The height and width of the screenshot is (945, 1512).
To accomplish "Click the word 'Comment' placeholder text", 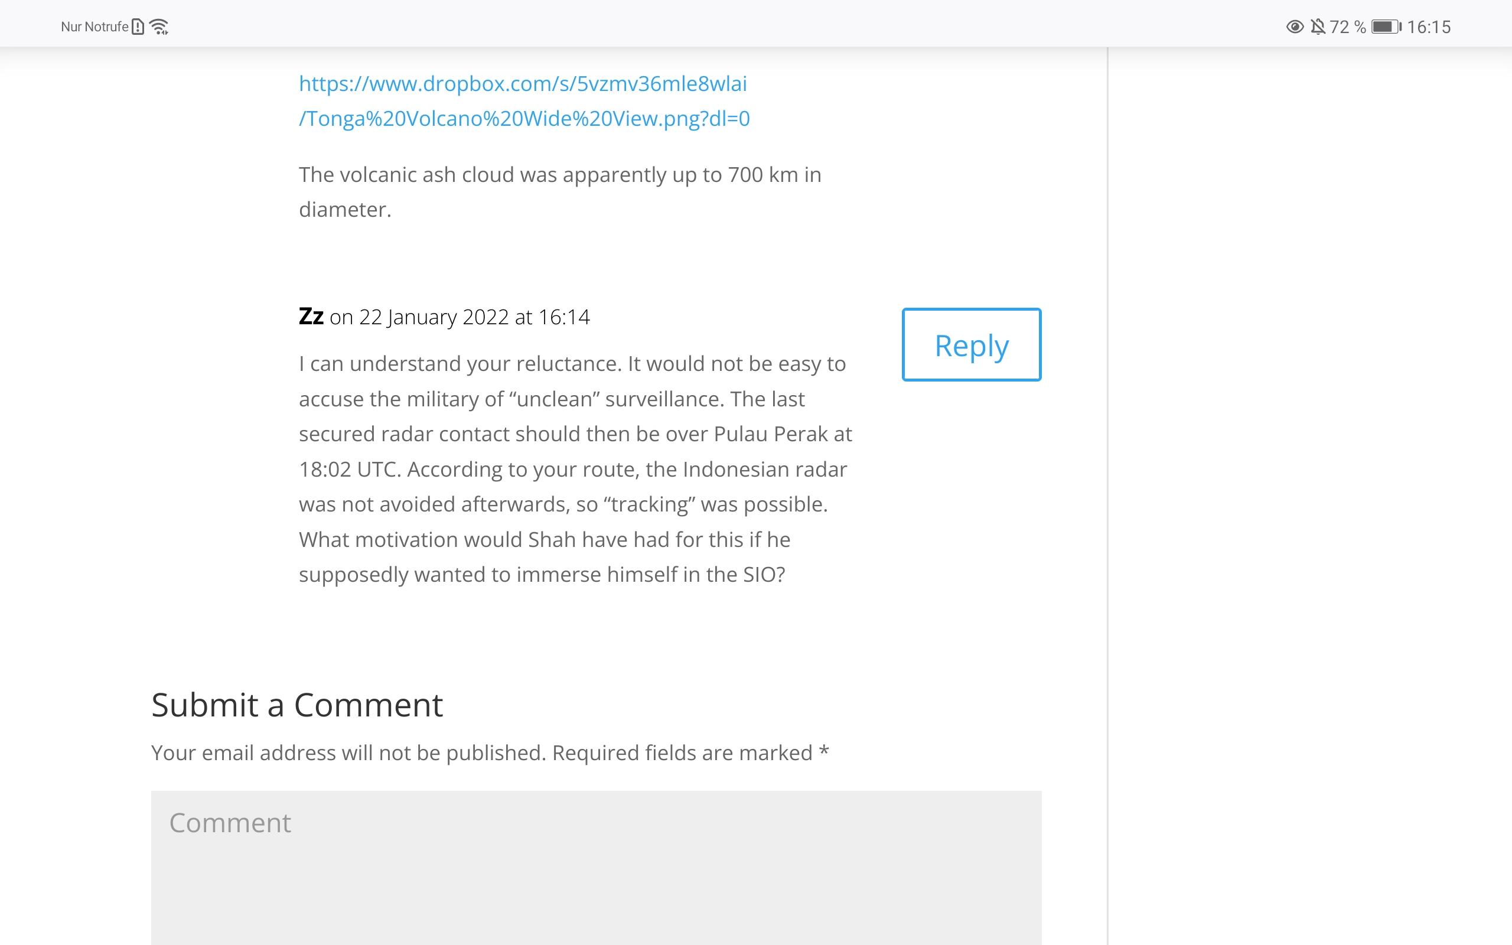I will (x=230, y=823).
